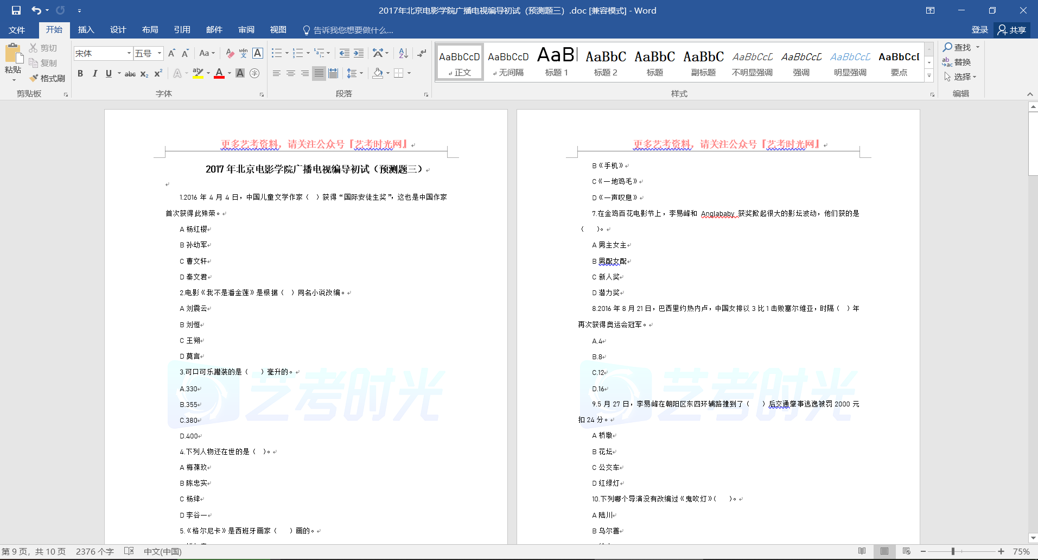
Task: Show or hide paragraph marks
Action: pos(422,53)
